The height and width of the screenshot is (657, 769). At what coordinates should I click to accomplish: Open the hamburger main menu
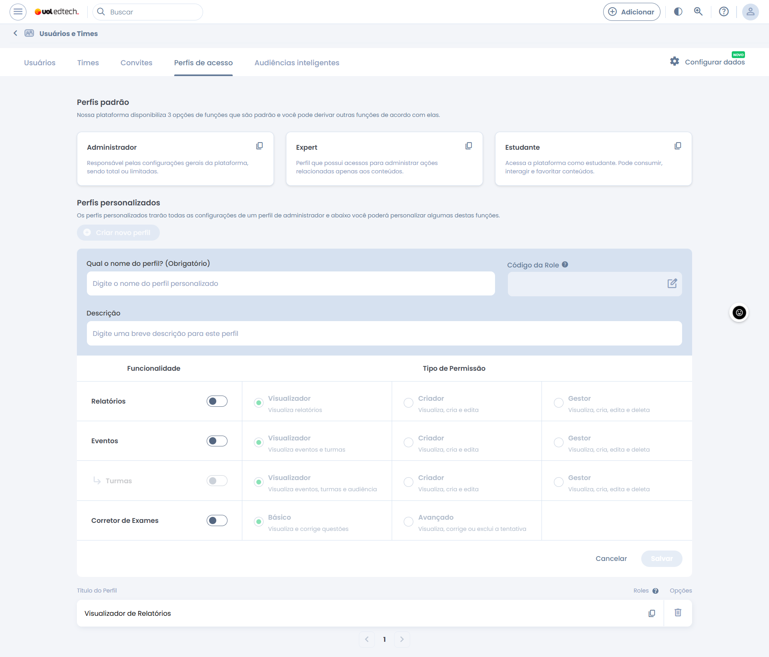click(18, 12)
